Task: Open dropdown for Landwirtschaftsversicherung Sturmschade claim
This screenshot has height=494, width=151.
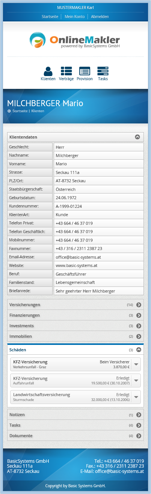Action: pos(136,397)
